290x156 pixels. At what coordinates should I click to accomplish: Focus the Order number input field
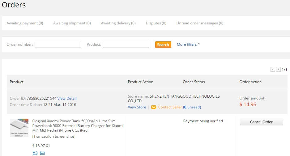coord(58,45)
